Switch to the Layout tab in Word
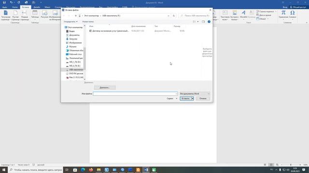309x173 pixels. pos(47,7)
